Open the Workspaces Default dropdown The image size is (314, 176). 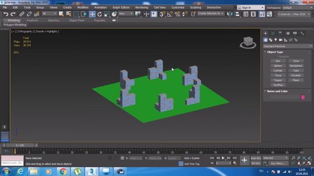pyautogui.click(x=297, y=8)
